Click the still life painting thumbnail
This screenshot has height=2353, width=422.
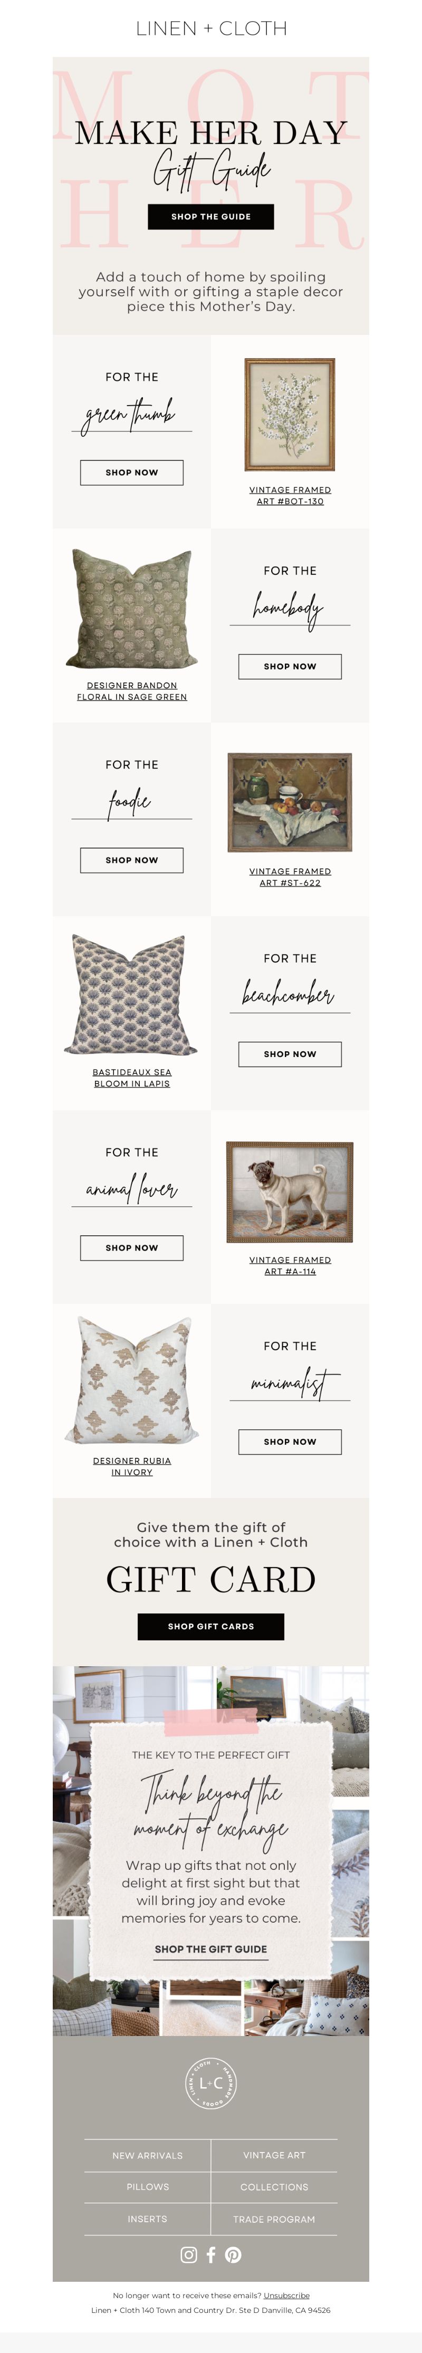291,803
